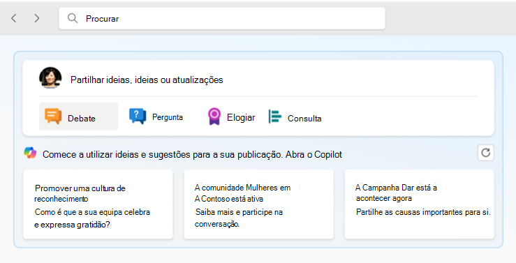This screenshot has width=516, height=263.
Task: Select the teal Consulta poll icon
Action: click(275, 117)
